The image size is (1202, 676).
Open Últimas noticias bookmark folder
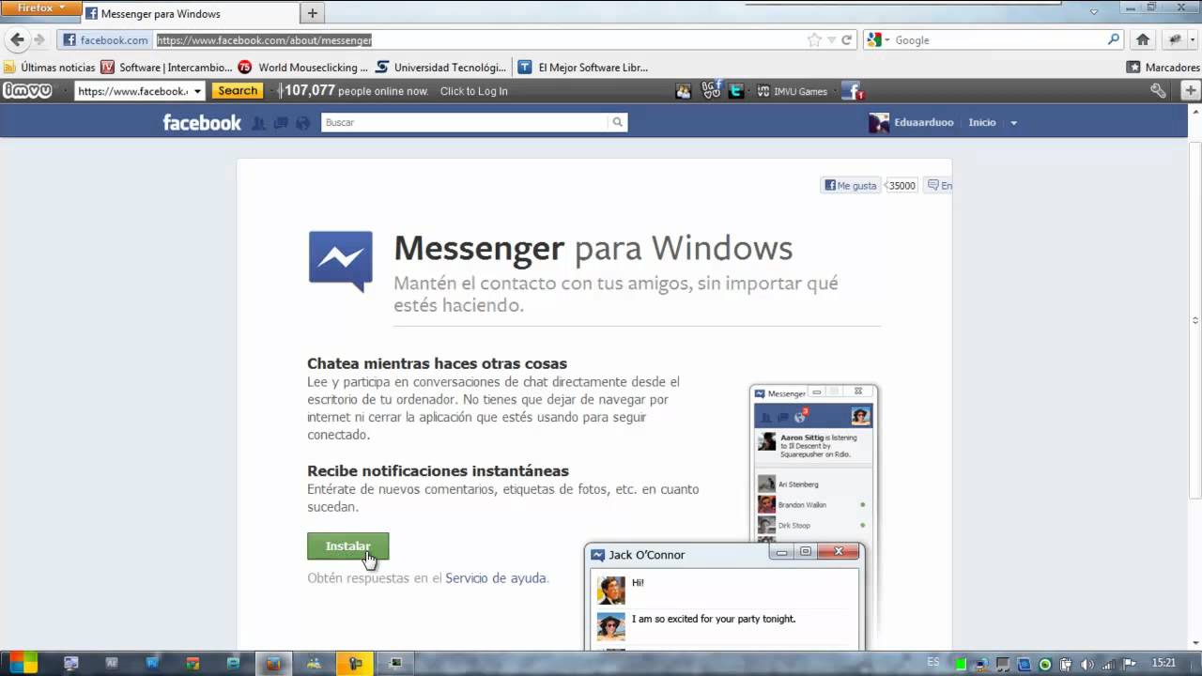coord(49,68)
